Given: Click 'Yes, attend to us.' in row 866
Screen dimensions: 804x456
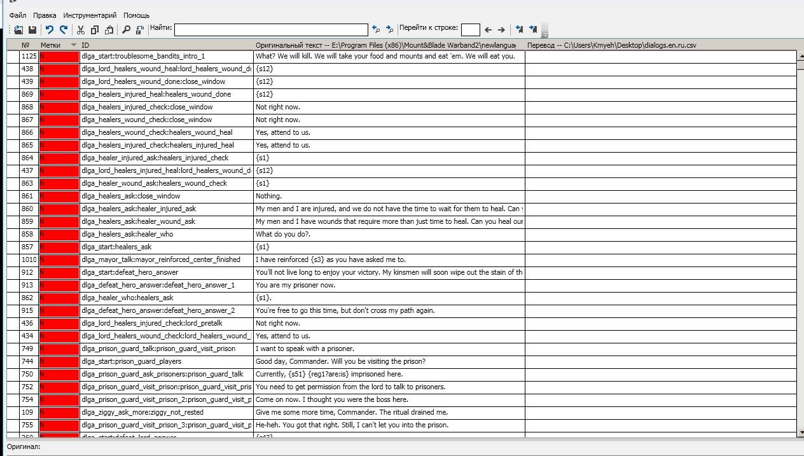Looking at the screenshot, I should tap(282, 132).
